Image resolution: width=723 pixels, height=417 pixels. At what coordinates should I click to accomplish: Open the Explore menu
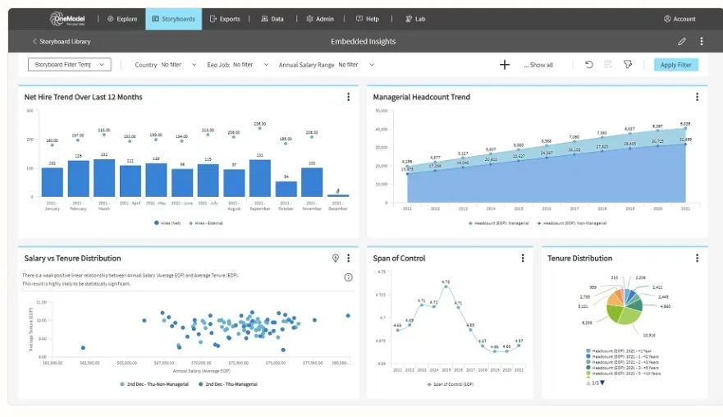pyautogui.click(x=122, y=19)
